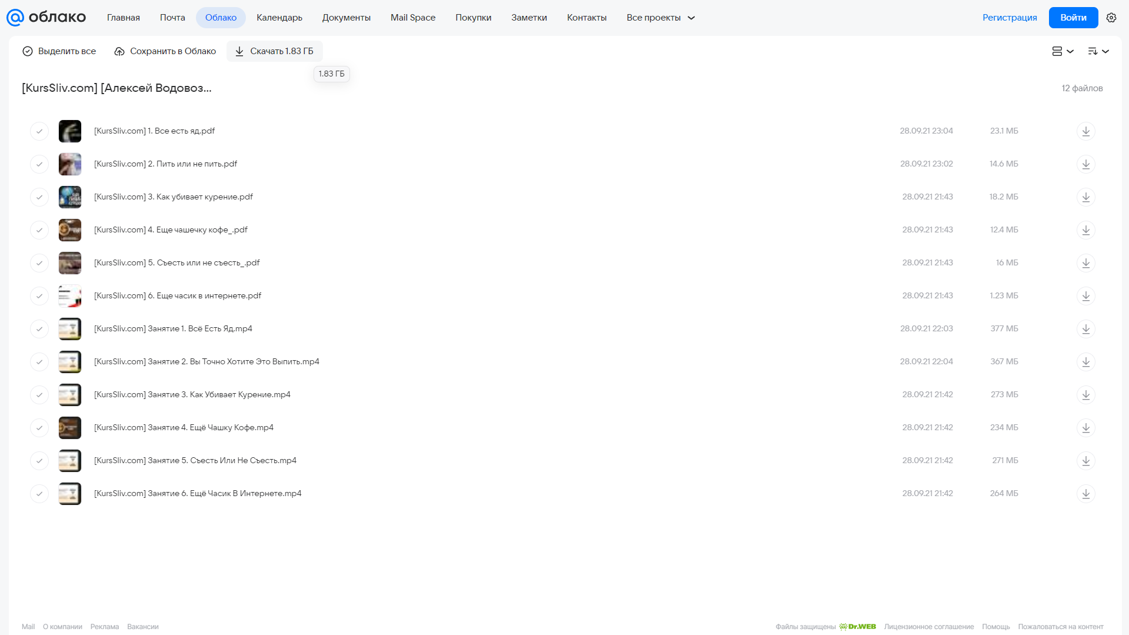This screenshot has width=1129, height=635.
Task: Download '3. Как убивает курение.pdf' via arrow icon
Action: tap(1086, 197)
